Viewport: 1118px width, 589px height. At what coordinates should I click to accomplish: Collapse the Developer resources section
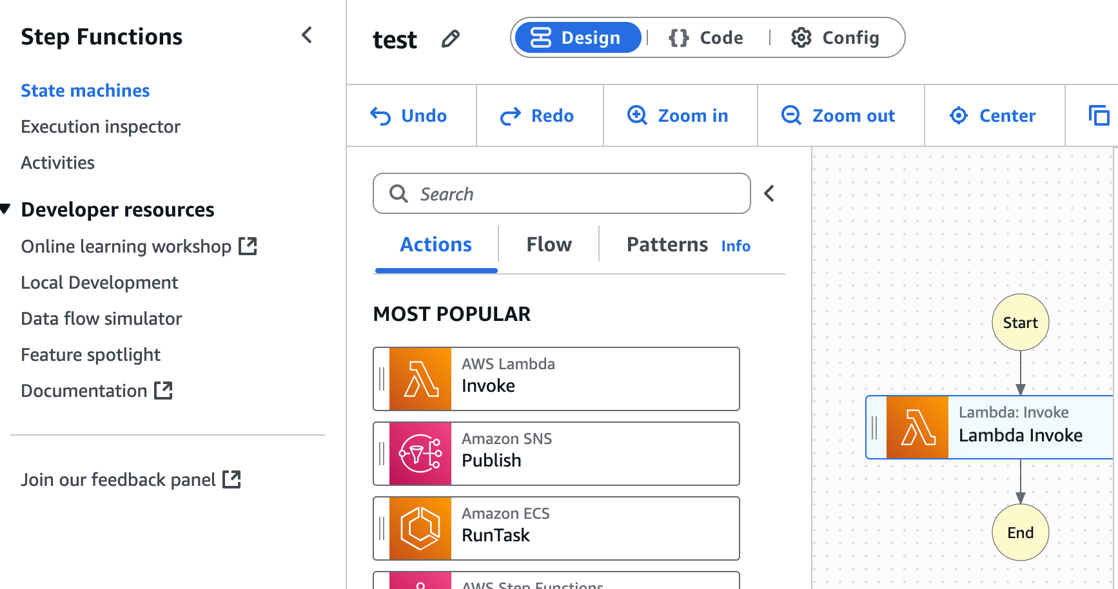pyautogui.click(x=6, y=209)
